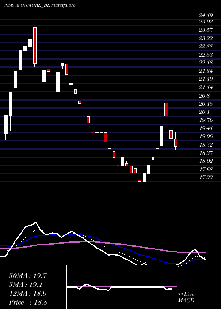Viewport: 221px width, 309px height.
Task: Select the 20.45 price axis label
Action: (x=206, y=104)
